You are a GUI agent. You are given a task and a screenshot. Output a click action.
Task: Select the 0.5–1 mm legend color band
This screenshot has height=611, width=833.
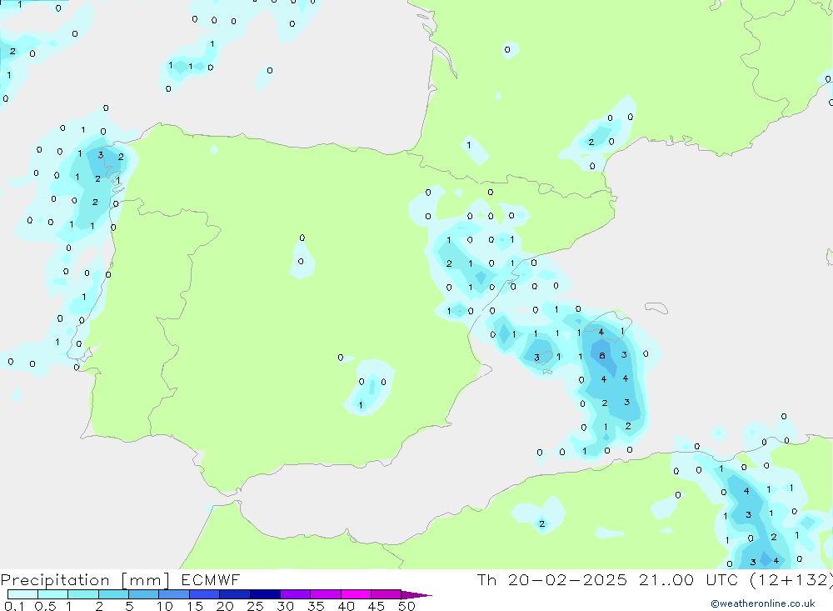53,594
